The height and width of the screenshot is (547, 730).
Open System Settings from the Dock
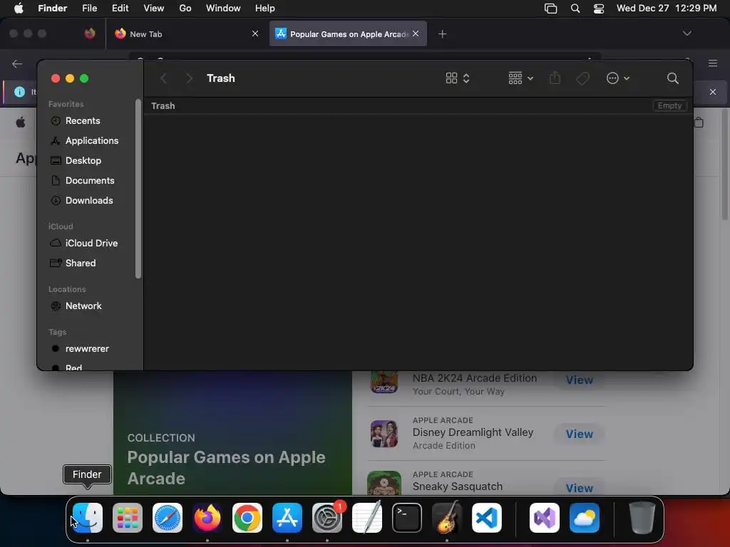327,518
